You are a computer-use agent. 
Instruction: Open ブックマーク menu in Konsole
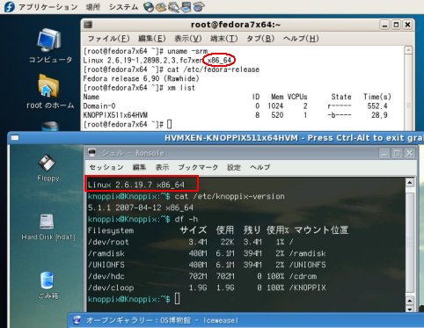click(198, 167)
